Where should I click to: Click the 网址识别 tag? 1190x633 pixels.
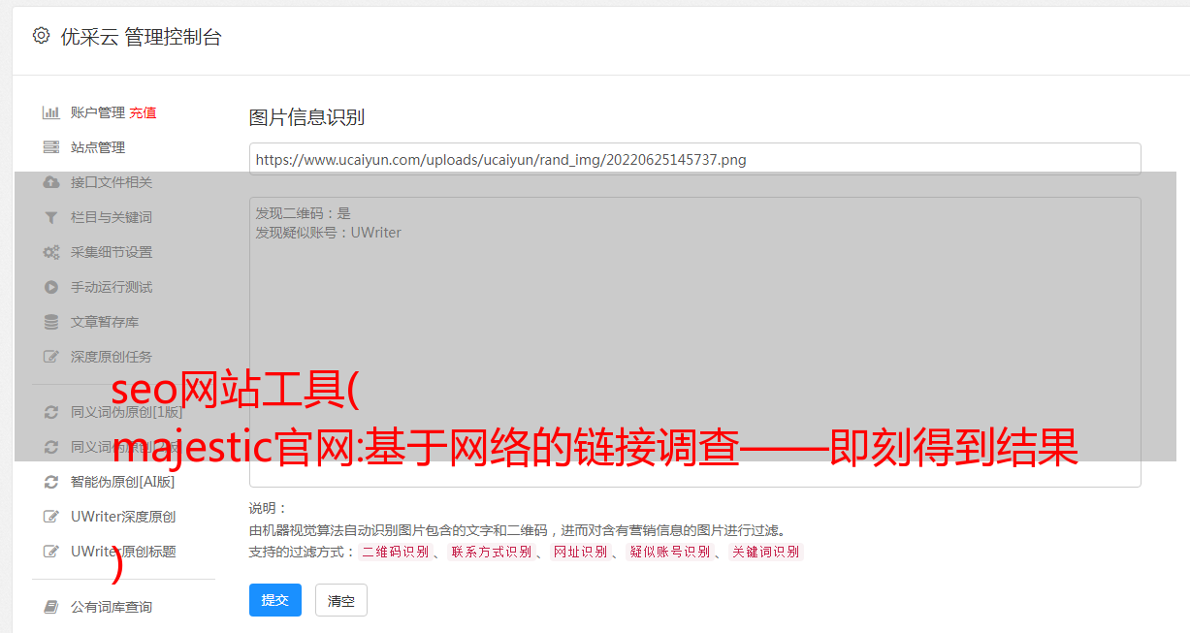[580, 552]
